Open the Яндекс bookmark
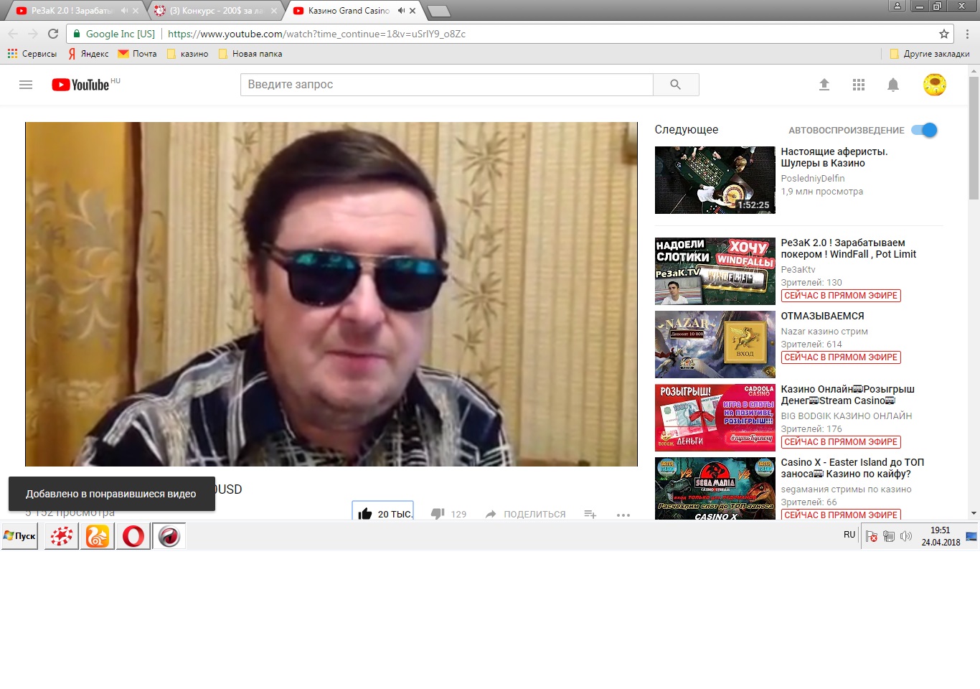This screenshot has width=980, height=689. click(x=88, y=54)
